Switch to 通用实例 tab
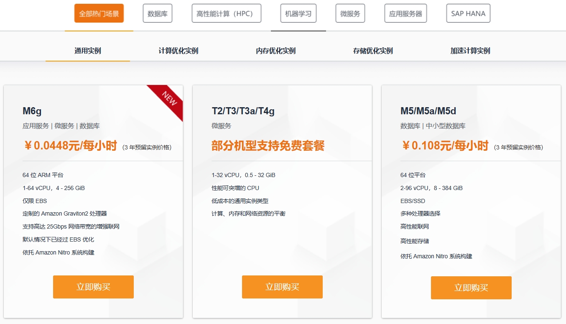Image resolution: width=566 pixels, height=324 pixels. (x=88, y=50)
